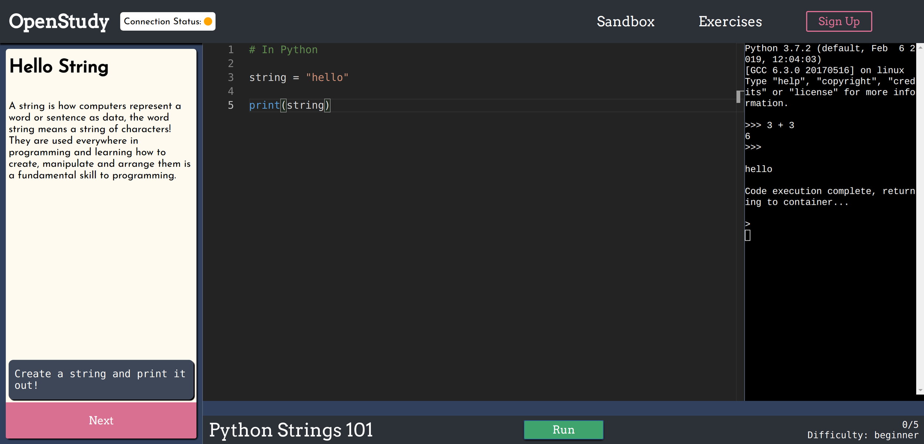The height and width of the screenshot is (444, 924).
Task: Click the Hello String lesson heading
Action: point(59,67)
